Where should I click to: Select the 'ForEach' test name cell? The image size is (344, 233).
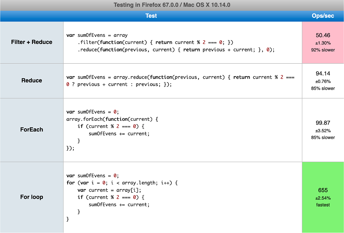click(32, 130)
